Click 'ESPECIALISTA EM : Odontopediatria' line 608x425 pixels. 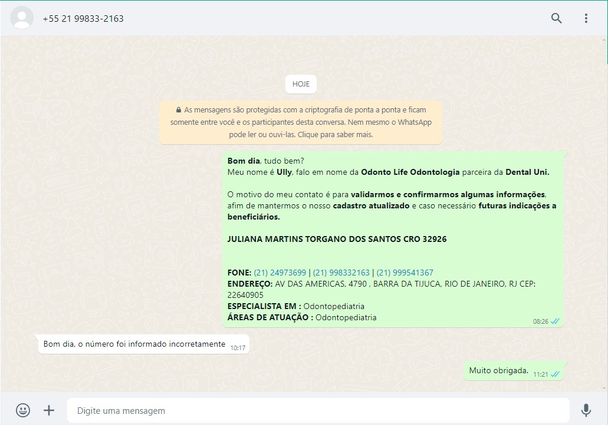click(296, 306)
